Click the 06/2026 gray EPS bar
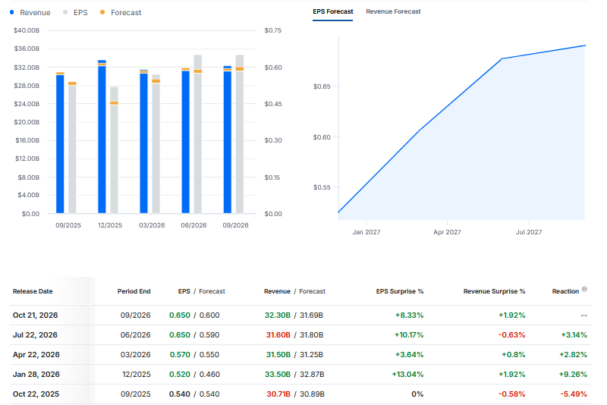This screenshot has width=607, height=405. coord(198,134)
